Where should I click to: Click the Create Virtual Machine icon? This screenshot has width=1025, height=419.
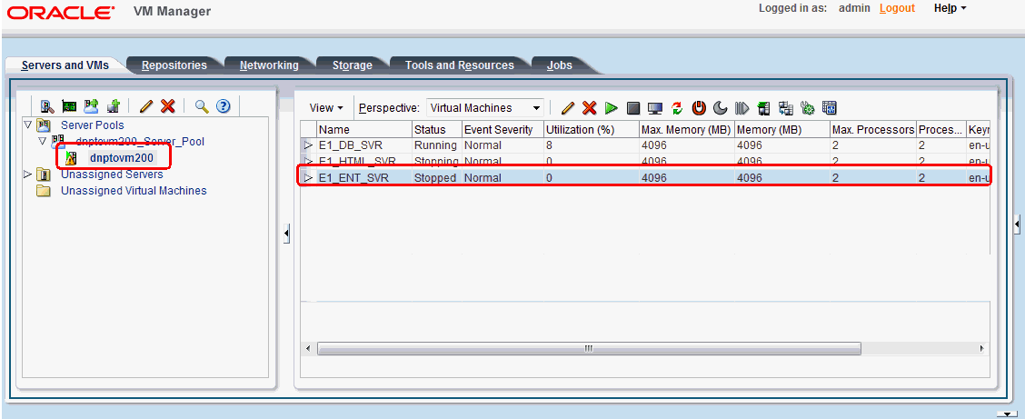tap(113, 106)
